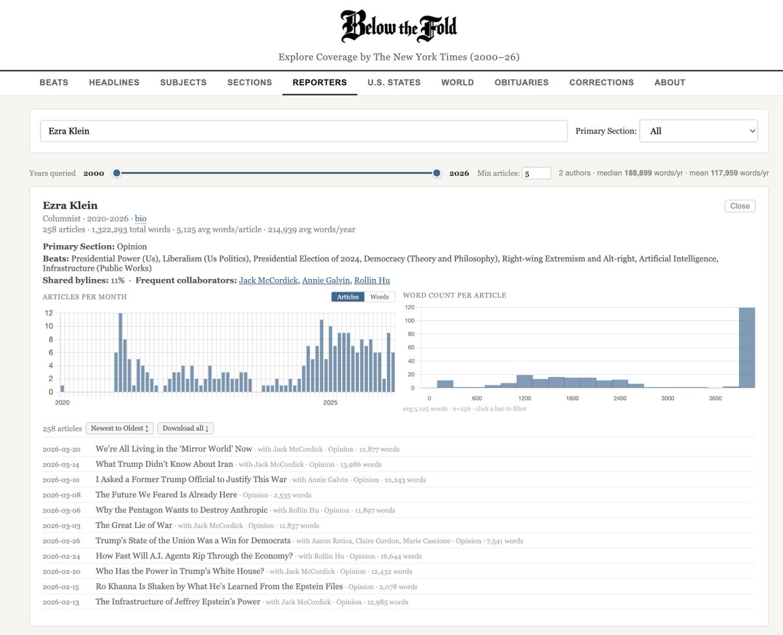Open the CORRECTIONS tab
This screenshot has height=635, width=783.
tap(602, 82)
